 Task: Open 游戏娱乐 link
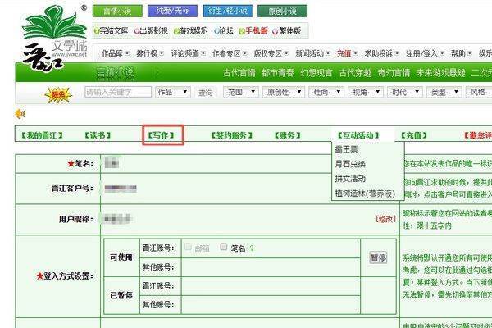tap(191, 31)
